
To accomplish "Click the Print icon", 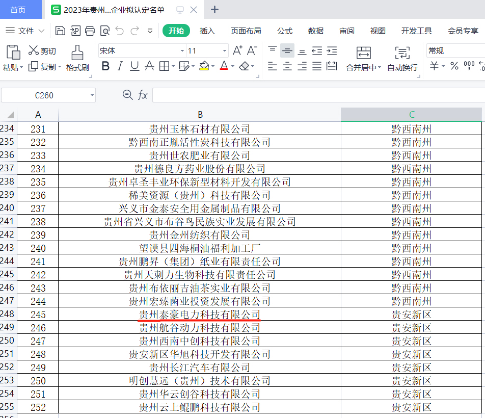I will (x=90, y=31).
